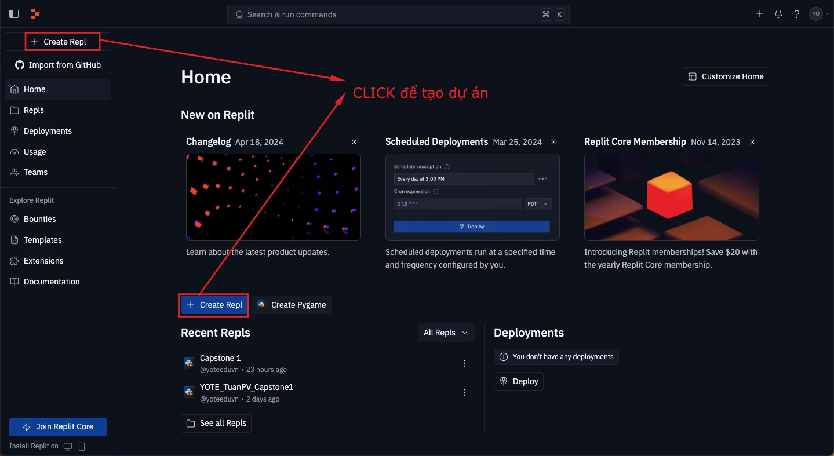834x456 pixels.
Task: Open the Replit Core Membership thumbnail
Action: click(x=672, y=197)
